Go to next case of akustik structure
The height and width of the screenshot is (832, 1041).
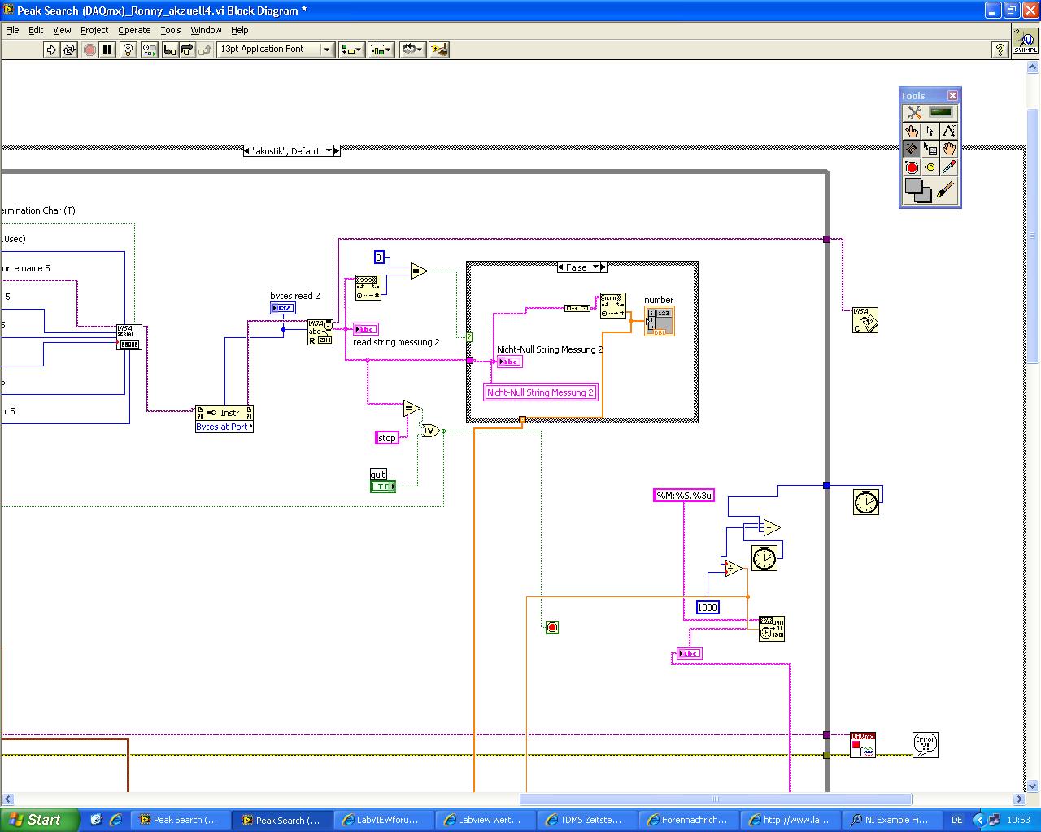pos(337,151)
